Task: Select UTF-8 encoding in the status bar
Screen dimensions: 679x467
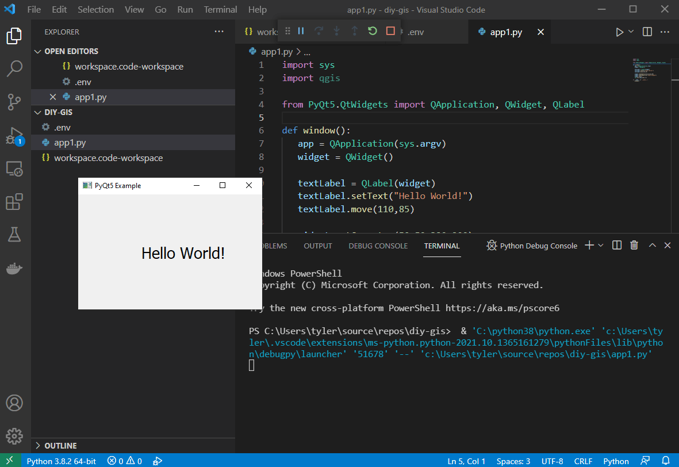Action: click(552, 461)
